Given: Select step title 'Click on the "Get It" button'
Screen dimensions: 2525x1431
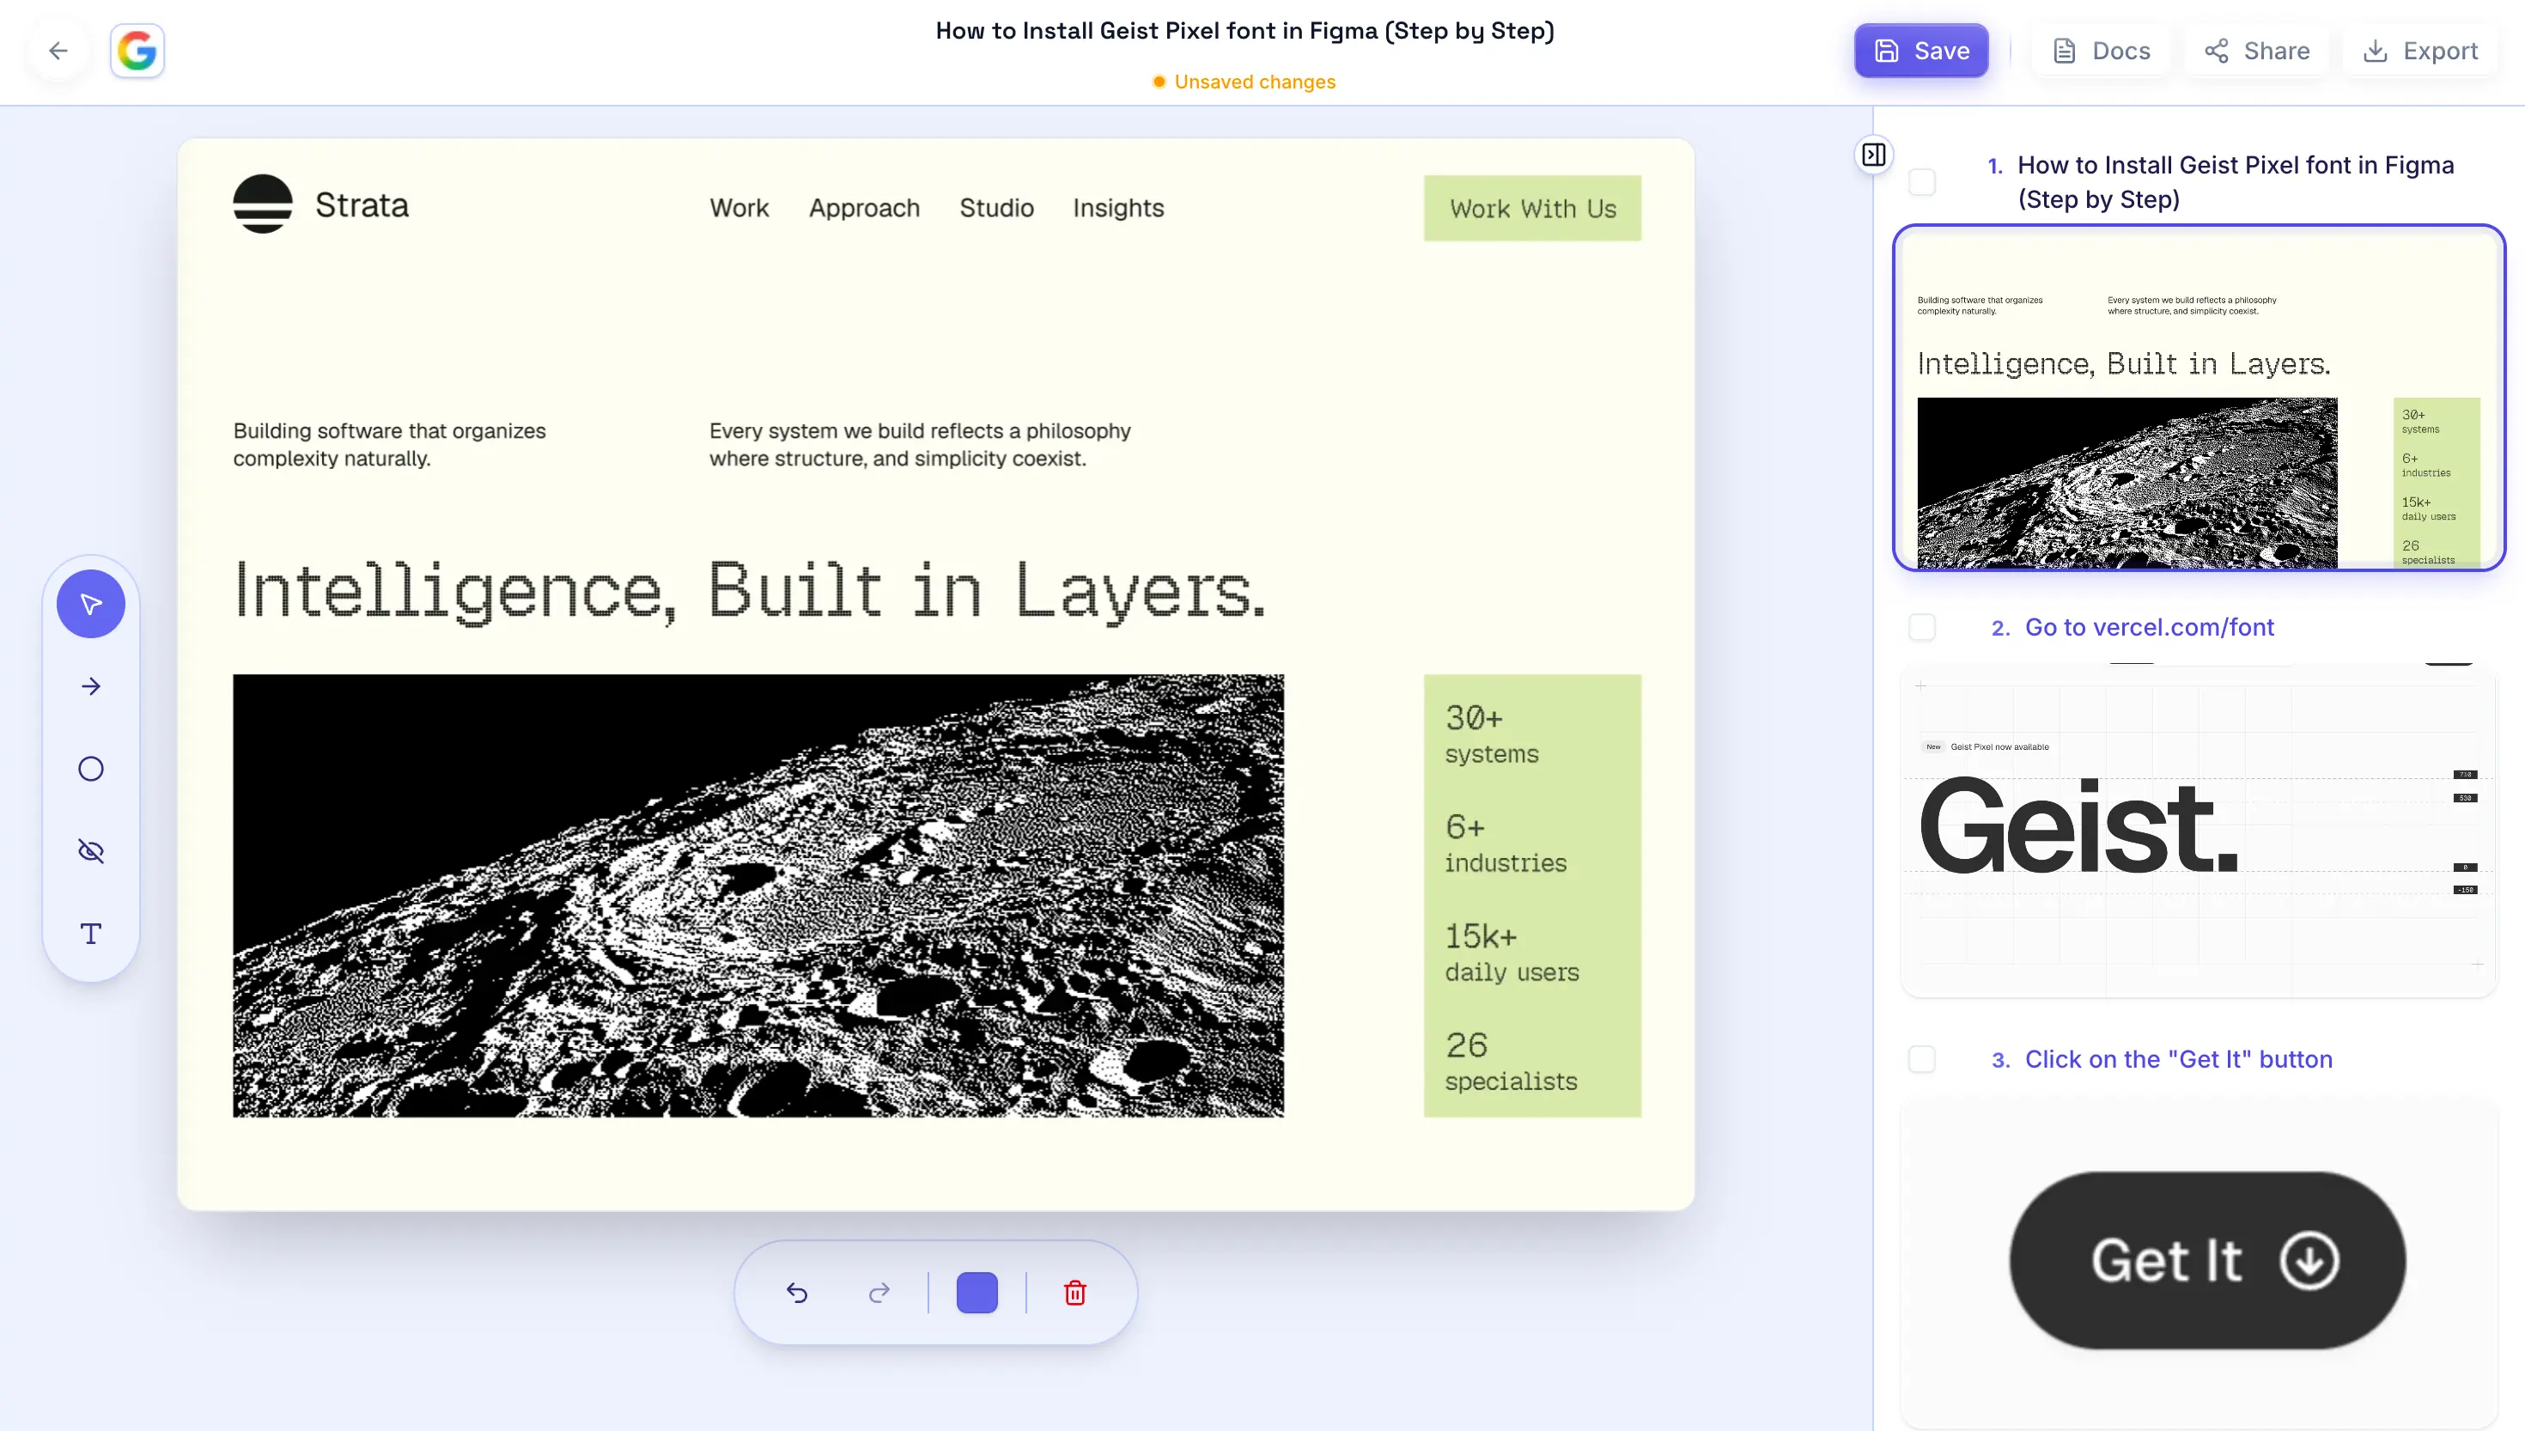Looking at the screenshot, I should tap(2178, 1058).
